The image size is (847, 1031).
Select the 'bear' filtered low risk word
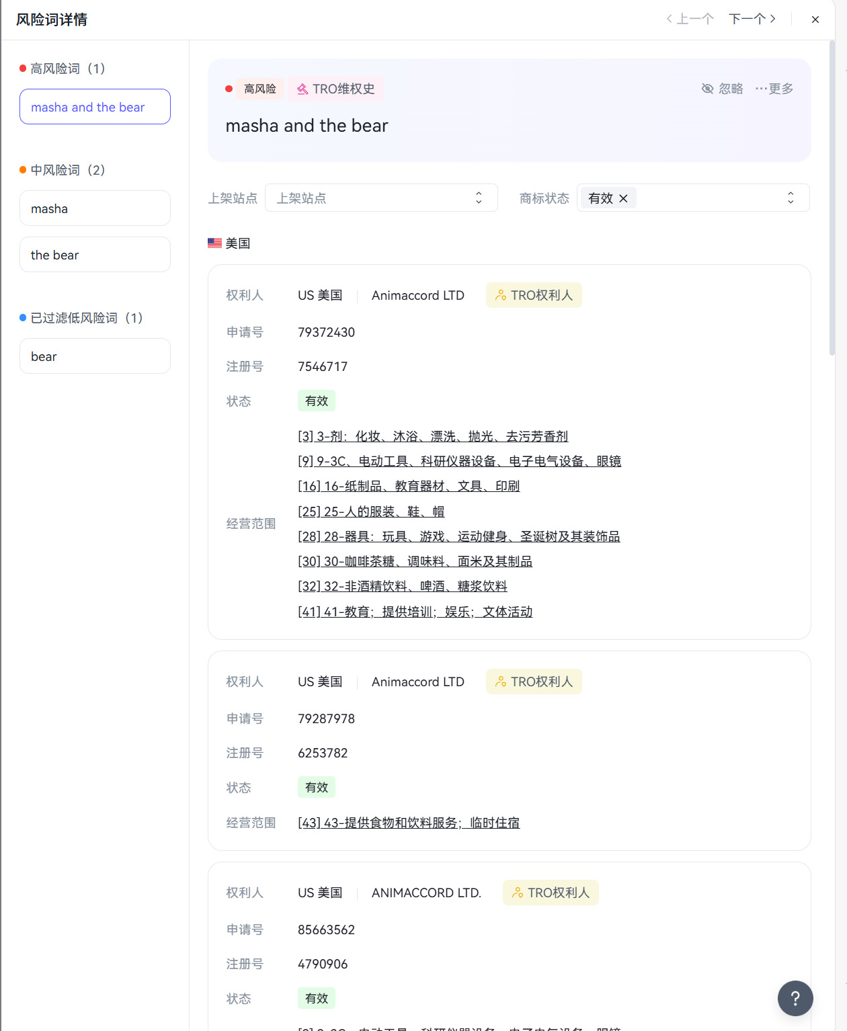[x=95, y=356]
